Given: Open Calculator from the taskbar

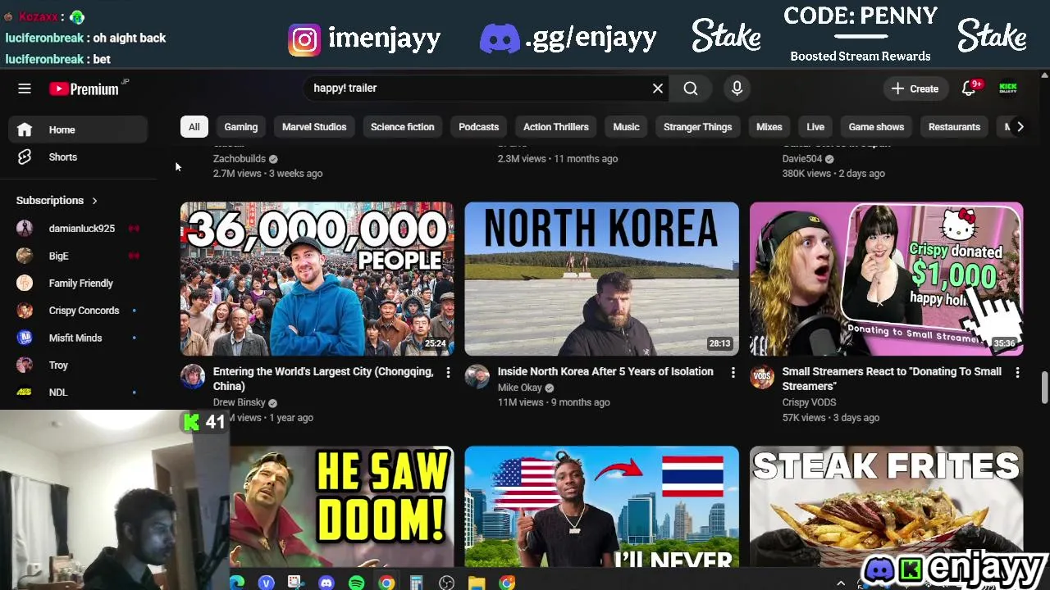Looking at the screenshot, I should [417, 583].
